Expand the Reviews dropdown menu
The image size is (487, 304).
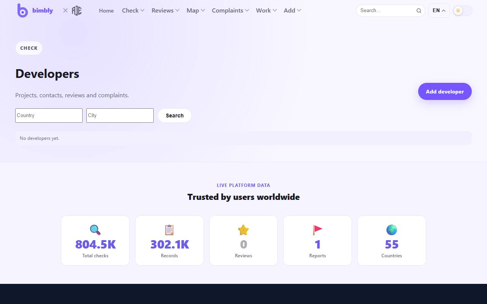click(x=166, y=11)
